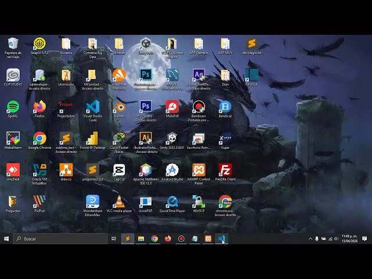Open the Blender desktop icon
The height and width of the screenshot is (279, 372).
tap(119, 109)
